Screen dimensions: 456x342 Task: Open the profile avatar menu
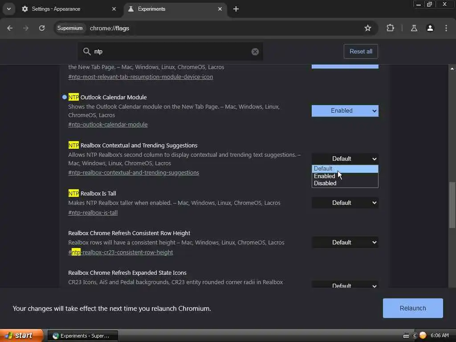430,28
